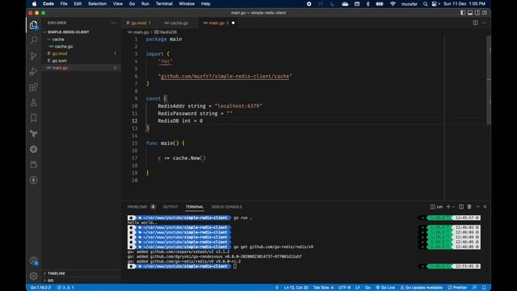The width and height of the screenshot is (517, 291).
Task: Click the Bluetooth status icon
Action: [368, 3]
